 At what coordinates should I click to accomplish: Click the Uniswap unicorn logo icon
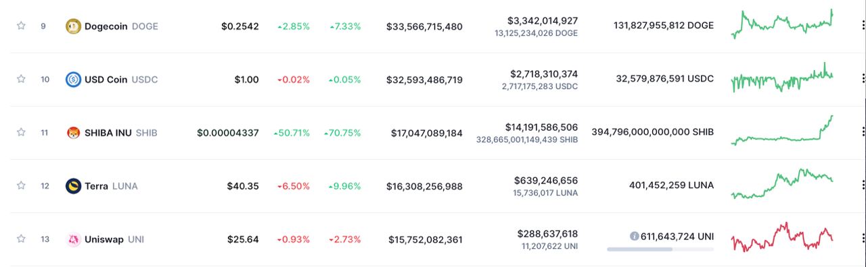click(x=73, y=239)
